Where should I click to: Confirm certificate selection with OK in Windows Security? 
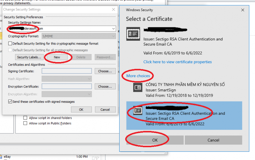[x=155, y=140]
